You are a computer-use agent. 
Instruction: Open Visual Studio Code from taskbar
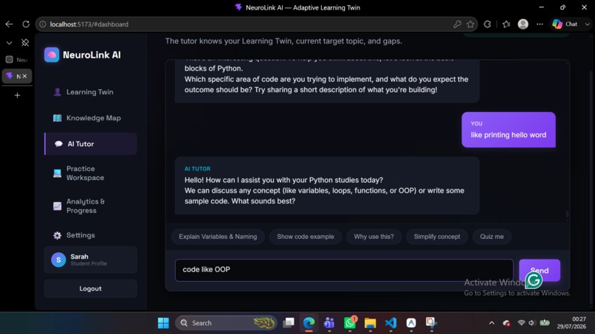(x=391, y=323)
